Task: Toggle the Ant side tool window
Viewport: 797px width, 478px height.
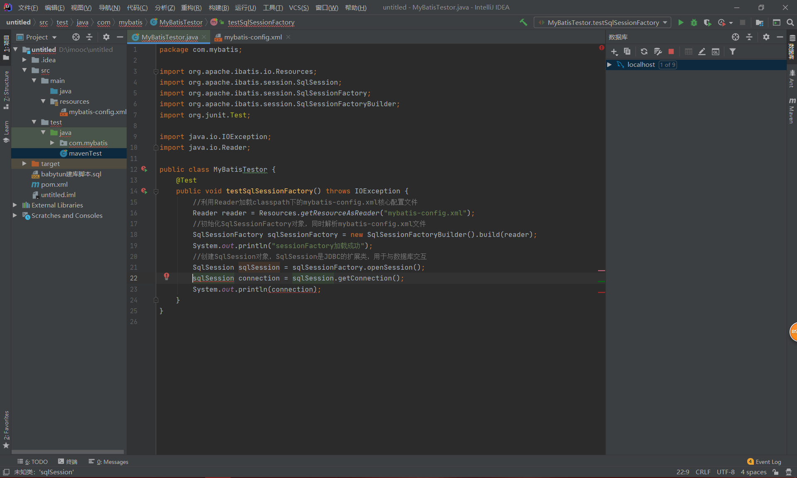Action: coord(792,79)
